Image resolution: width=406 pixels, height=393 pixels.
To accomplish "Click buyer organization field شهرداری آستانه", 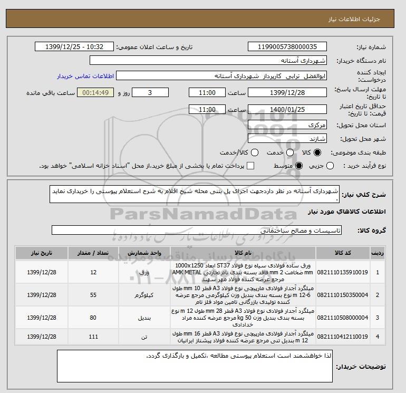I will (208, 60).
